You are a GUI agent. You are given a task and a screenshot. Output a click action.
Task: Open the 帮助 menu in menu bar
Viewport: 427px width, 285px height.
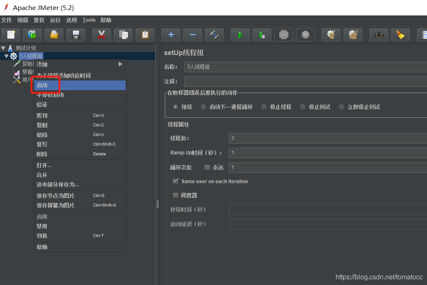pos(106,20)
